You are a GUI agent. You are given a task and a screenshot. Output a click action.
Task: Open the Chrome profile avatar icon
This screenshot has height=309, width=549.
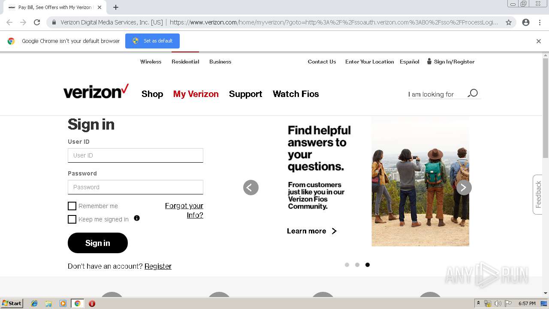(526, 22)
